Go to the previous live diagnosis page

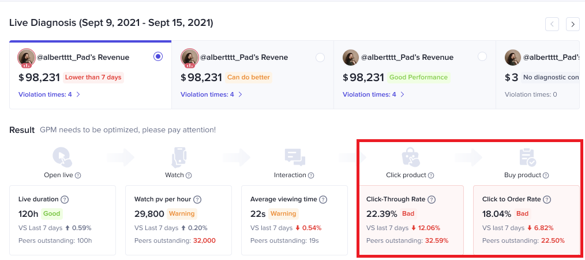point(552,24)
